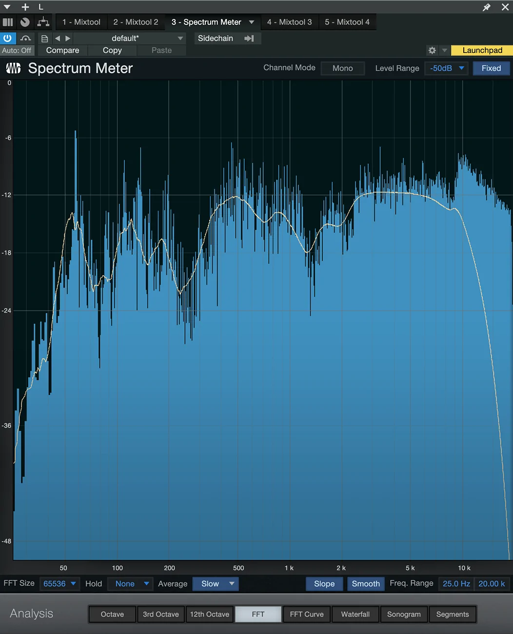Click the -12 dB level axis label

click(x=6, y=195)
